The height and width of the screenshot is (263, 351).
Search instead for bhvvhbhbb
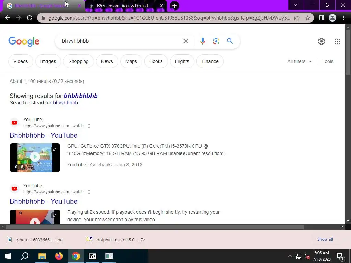(x=65, y=103)
